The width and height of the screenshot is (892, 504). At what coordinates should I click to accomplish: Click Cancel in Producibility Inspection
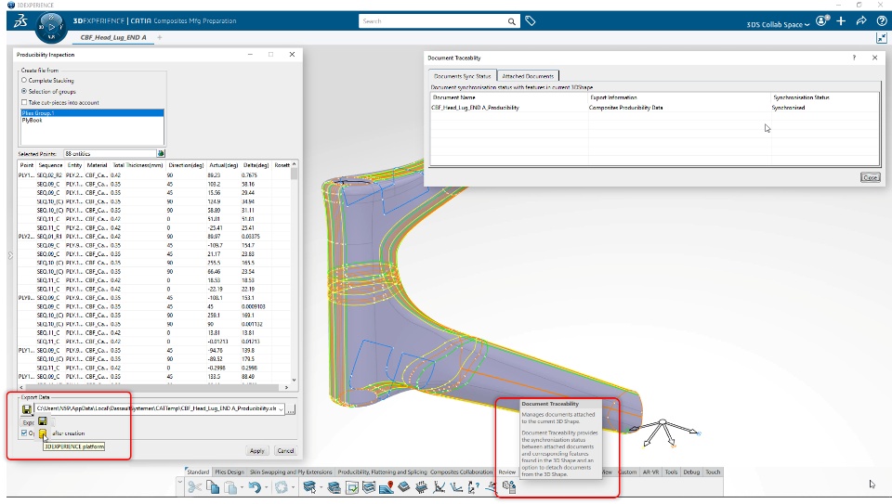(x=285, y=450)
